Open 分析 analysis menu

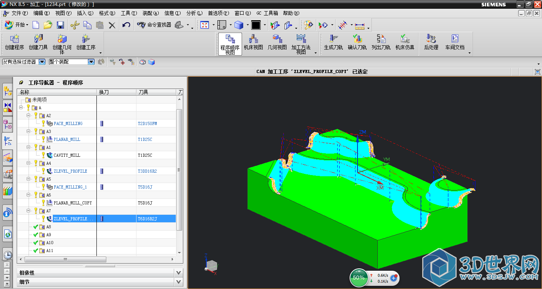tap(194, 13)
